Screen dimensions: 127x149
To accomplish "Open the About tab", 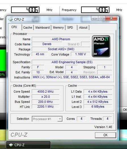I will coord(83,27).
